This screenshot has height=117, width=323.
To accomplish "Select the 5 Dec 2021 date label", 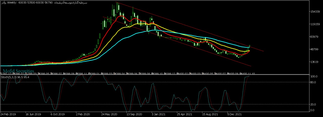I will tap(235, 114).
